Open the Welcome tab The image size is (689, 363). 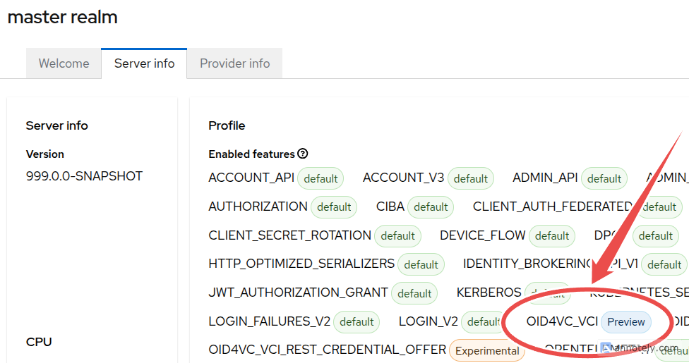[64, 63]
